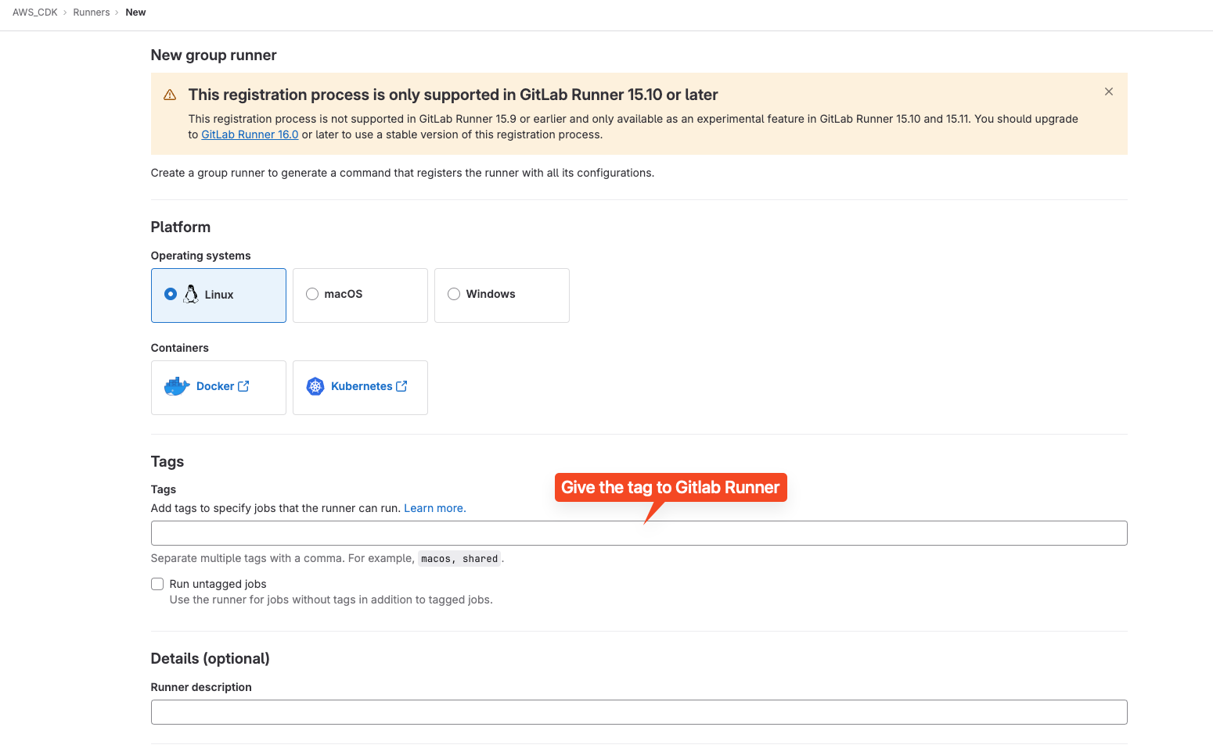Click the 'macos, shared' example code text
The image size is (1213, 752).
click(459, 559)
